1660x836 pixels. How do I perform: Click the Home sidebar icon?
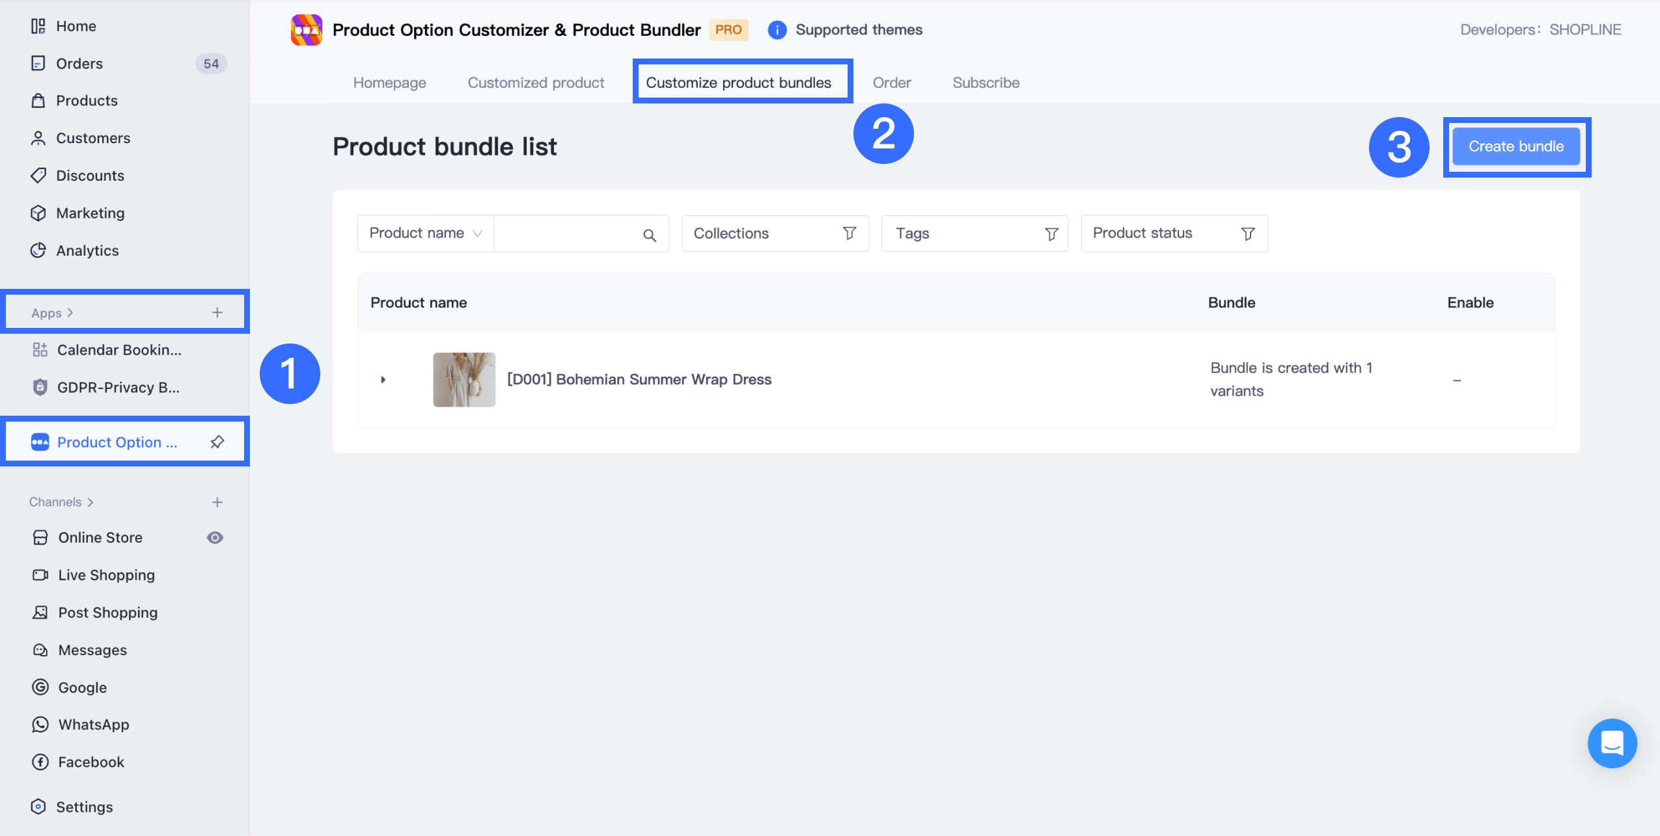click(x=38, y=26)
